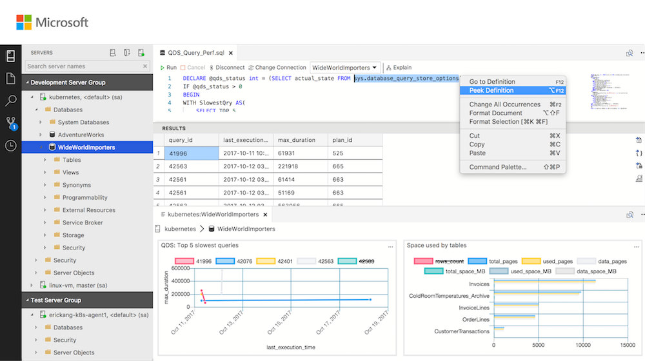Click the WideWorldImporters breadcrumb
Screen dimensions: 645x361
pos(246,229)
